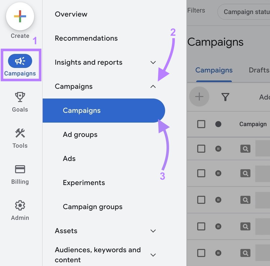This screenshot has width=270, height=266.
Task: Select the Campaigns megaphone icon in sidebar
Action: 20,60
